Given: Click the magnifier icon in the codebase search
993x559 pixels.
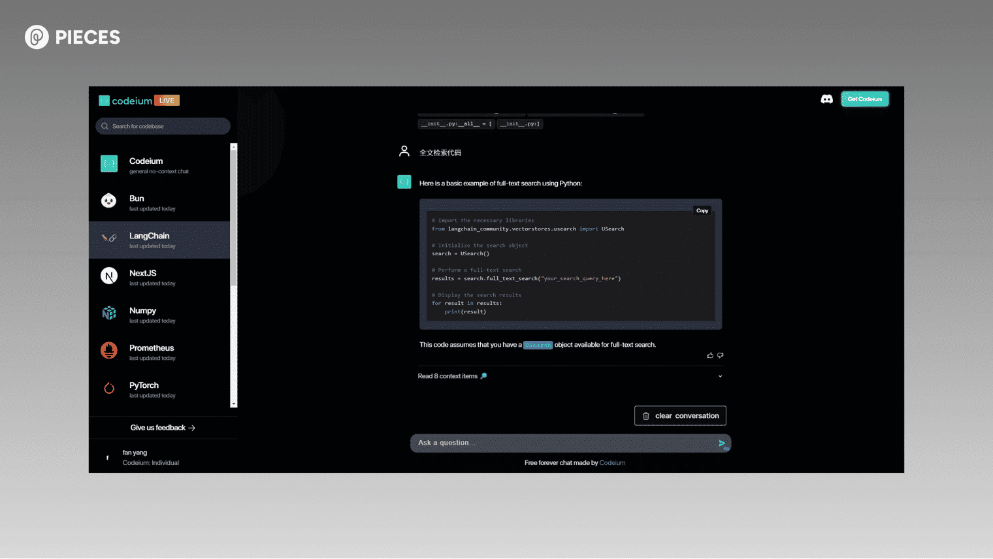Looking at the screenshot, I should tap(105, 126).
